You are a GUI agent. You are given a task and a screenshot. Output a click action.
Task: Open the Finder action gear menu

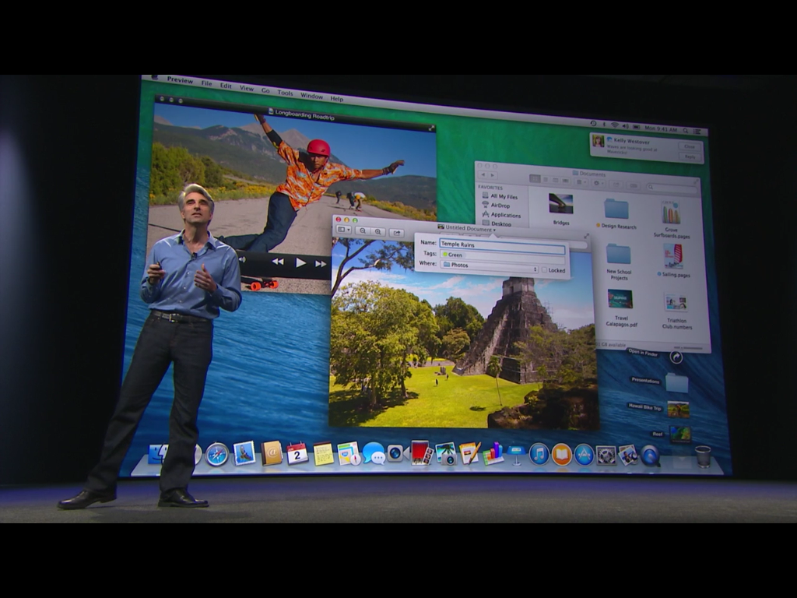click(x=599, y=183)
